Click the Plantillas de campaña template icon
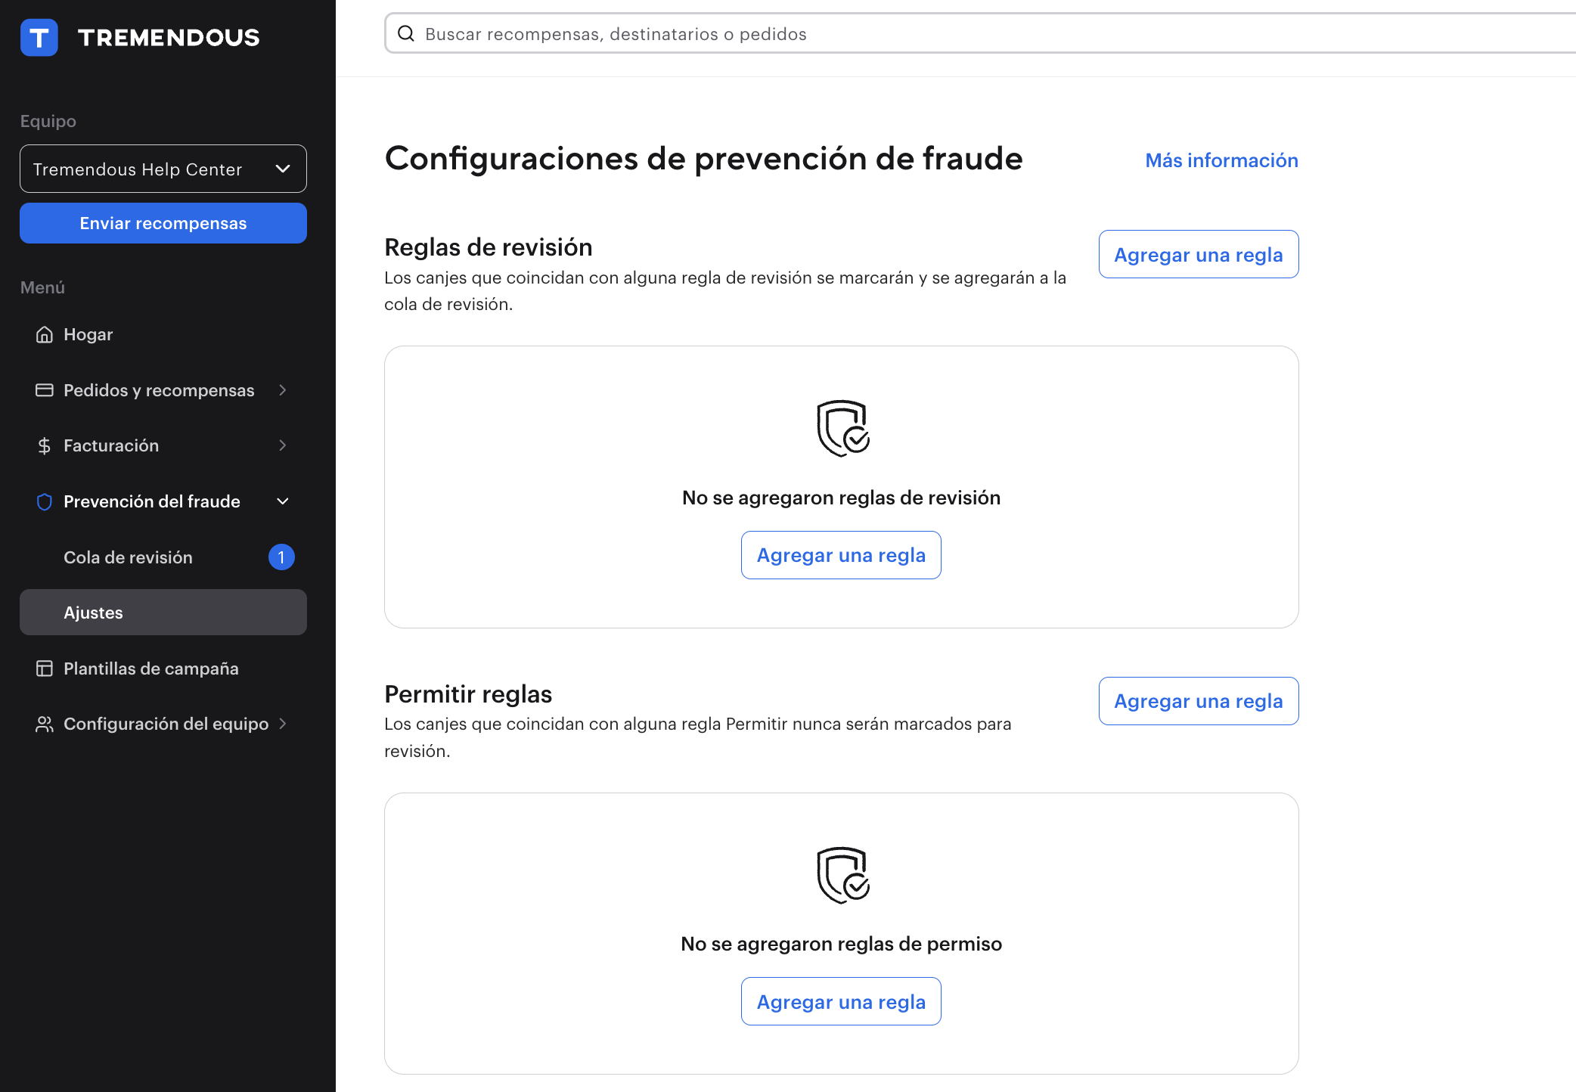 point(44,668)
